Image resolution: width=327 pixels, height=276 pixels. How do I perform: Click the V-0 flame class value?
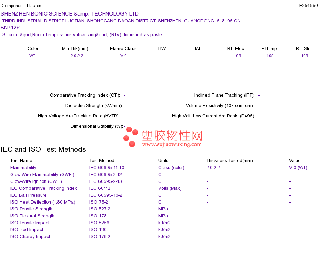[x=124, y=56]
